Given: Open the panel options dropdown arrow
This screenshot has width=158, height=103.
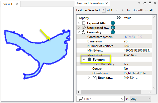Looking at the screenshot, I should pyautogui.click(x=139, y=3).
